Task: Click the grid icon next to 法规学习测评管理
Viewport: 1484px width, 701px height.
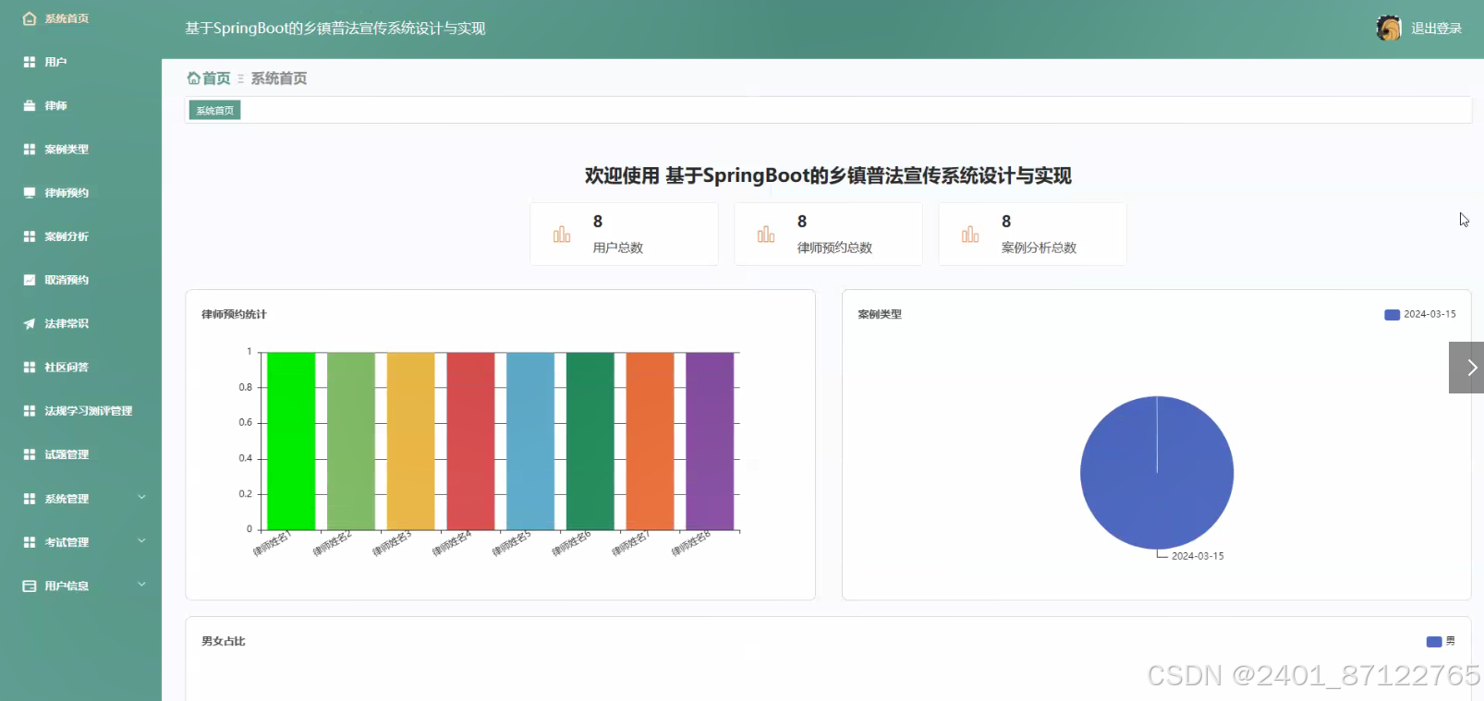Action: tap(30, 411)
